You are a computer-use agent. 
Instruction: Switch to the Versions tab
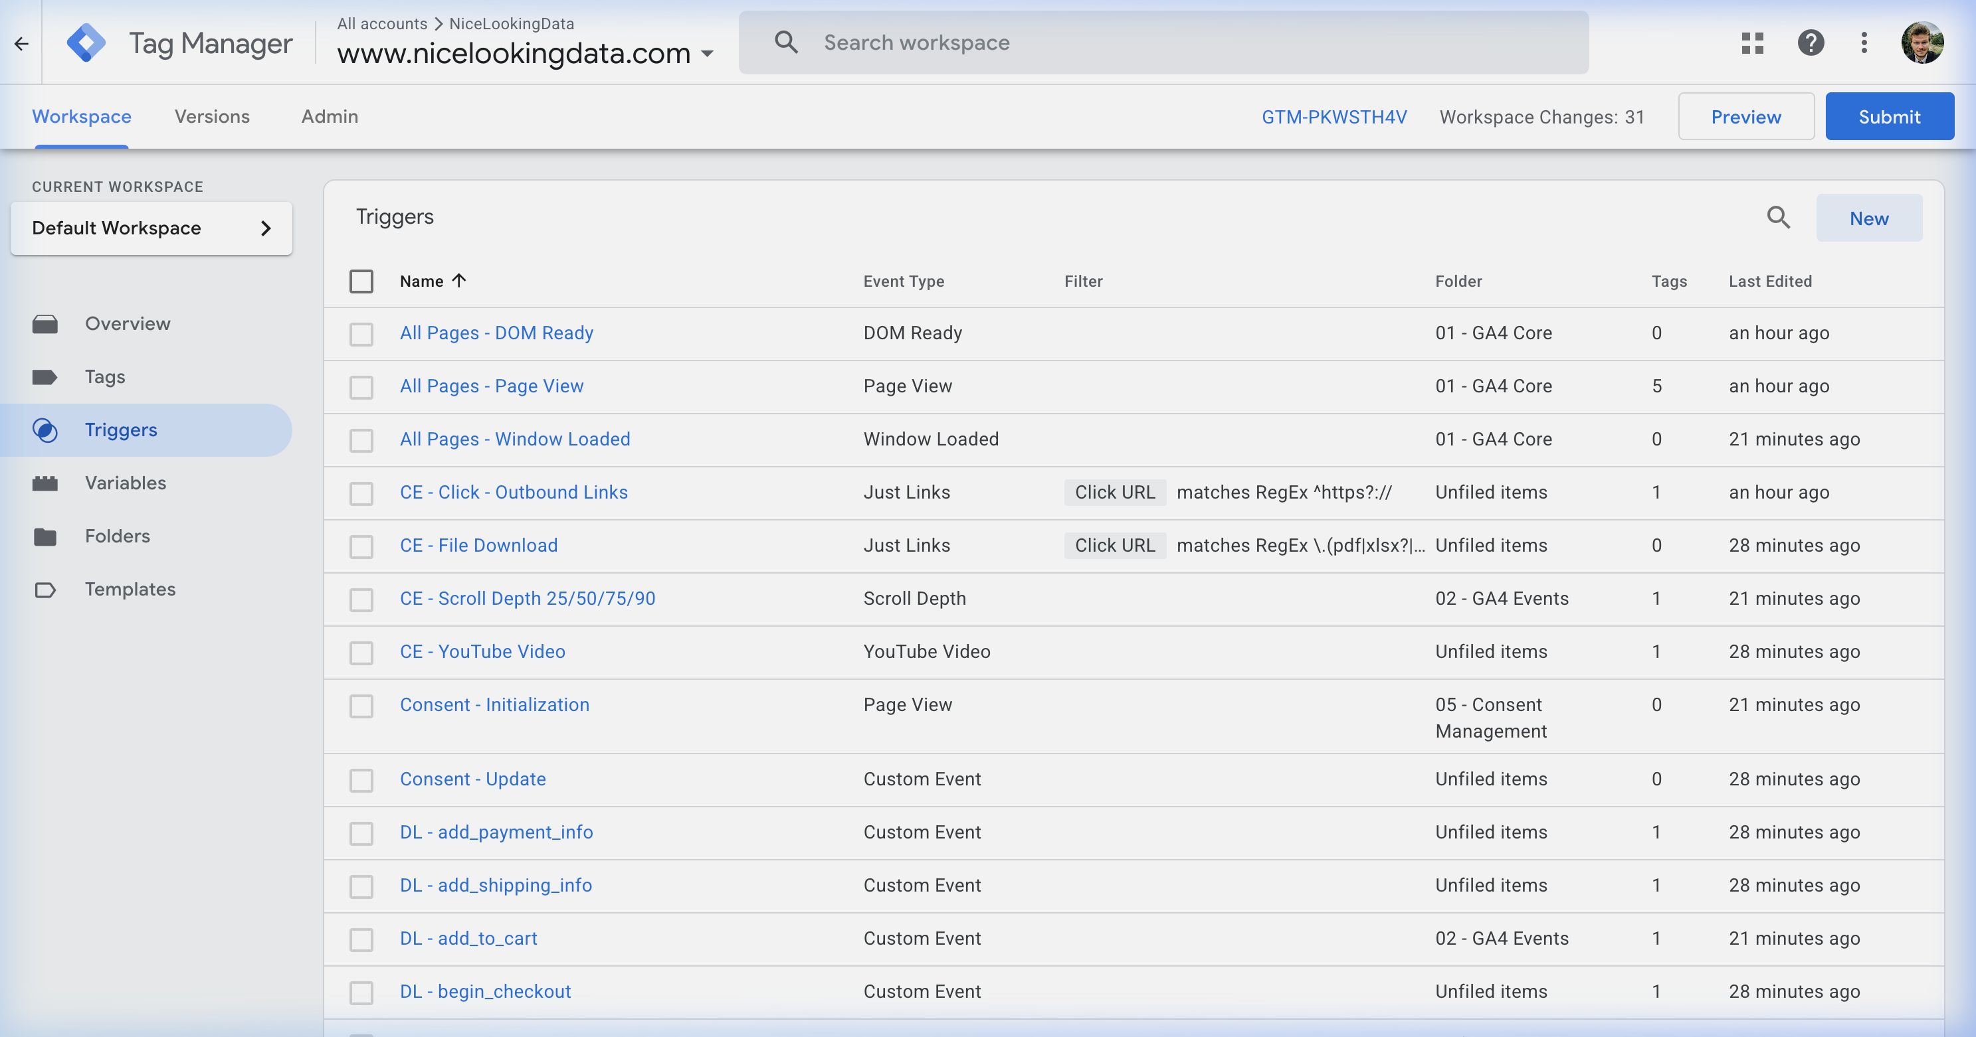click(x=213, y=116)
